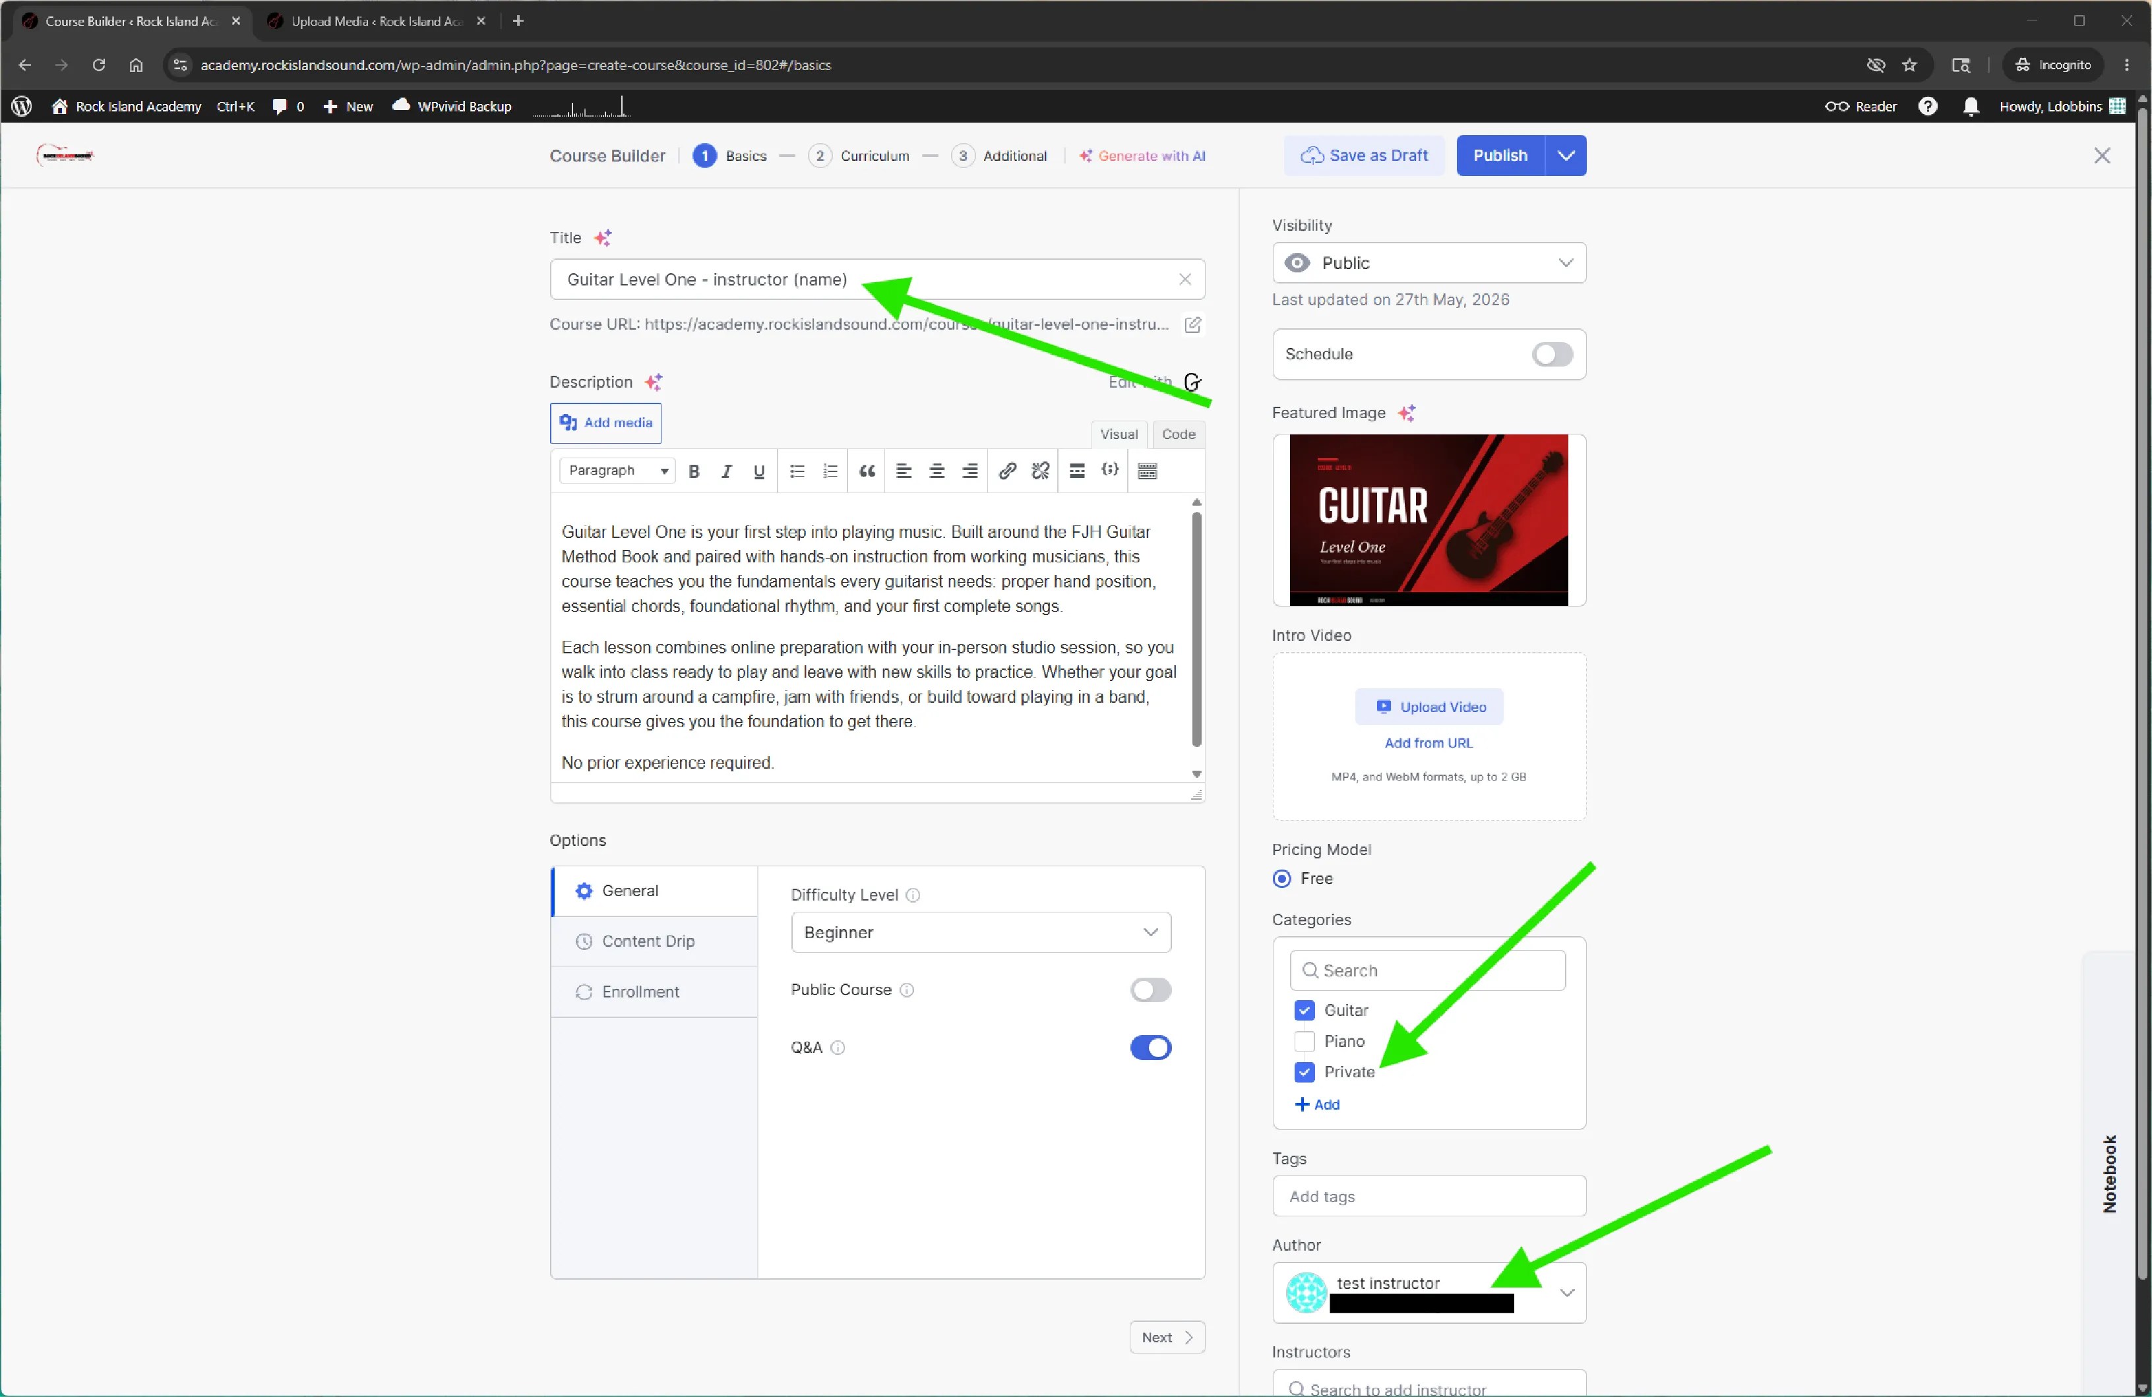Click Add media button
This screenshot has height=1397, width=2152.
pyautogui.click(x=605, y=423)
